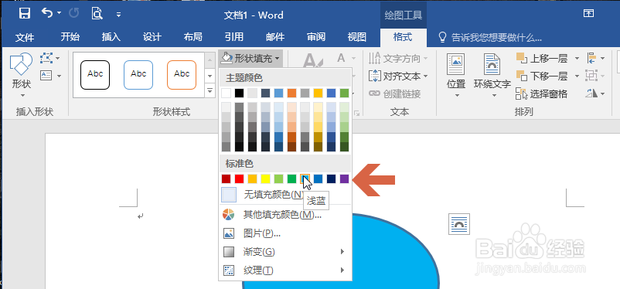
Task: Open print preview from quick access toolbar
Action: (97, 14)
